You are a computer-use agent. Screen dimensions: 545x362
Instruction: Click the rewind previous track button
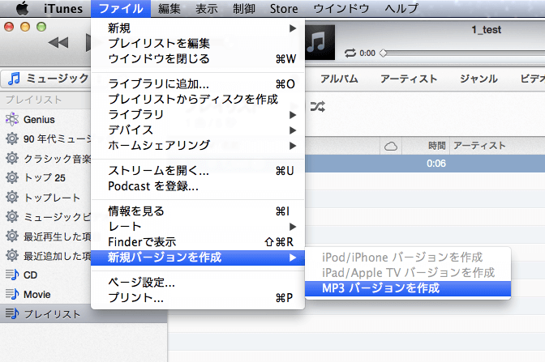point(58,43)
